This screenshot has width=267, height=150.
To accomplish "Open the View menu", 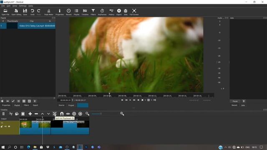I will tap(15, 6).
